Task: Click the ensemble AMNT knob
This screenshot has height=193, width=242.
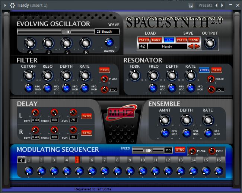Action: point(165,120)
